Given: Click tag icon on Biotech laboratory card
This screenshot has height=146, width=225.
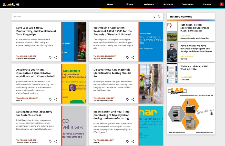Looking at the screenshot, I should (x=50, y=141).
